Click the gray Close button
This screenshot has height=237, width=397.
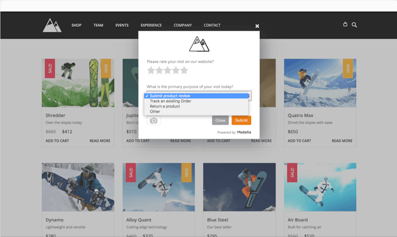(x=220, y=120)
